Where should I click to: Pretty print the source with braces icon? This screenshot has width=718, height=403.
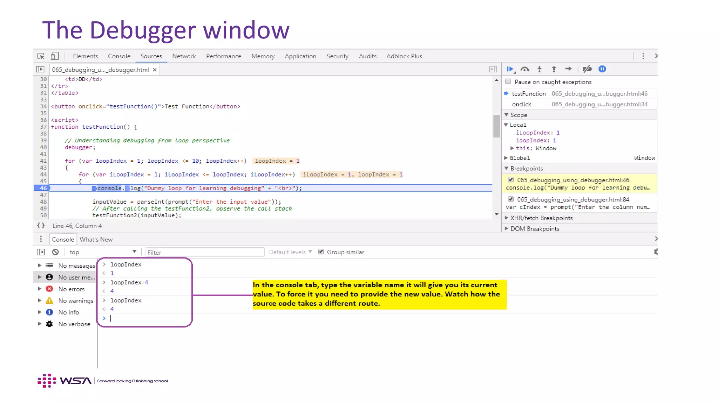[x=41, y=226]
